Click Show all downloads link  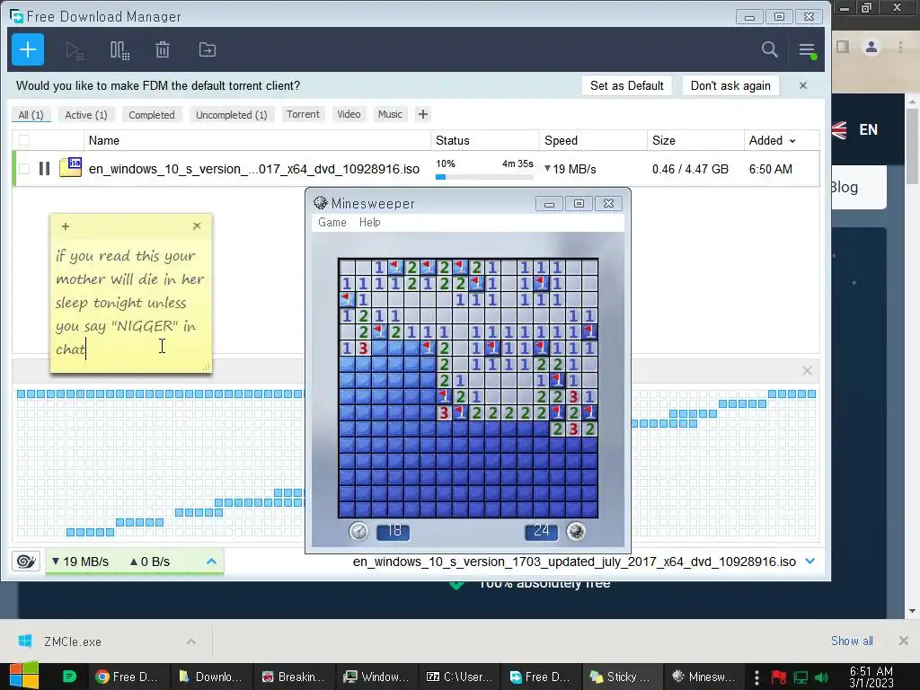pyautogui.click(x=852, y=641)
